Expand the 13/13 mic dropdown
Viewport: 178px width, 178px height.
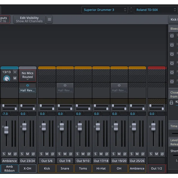coord(15,72)
